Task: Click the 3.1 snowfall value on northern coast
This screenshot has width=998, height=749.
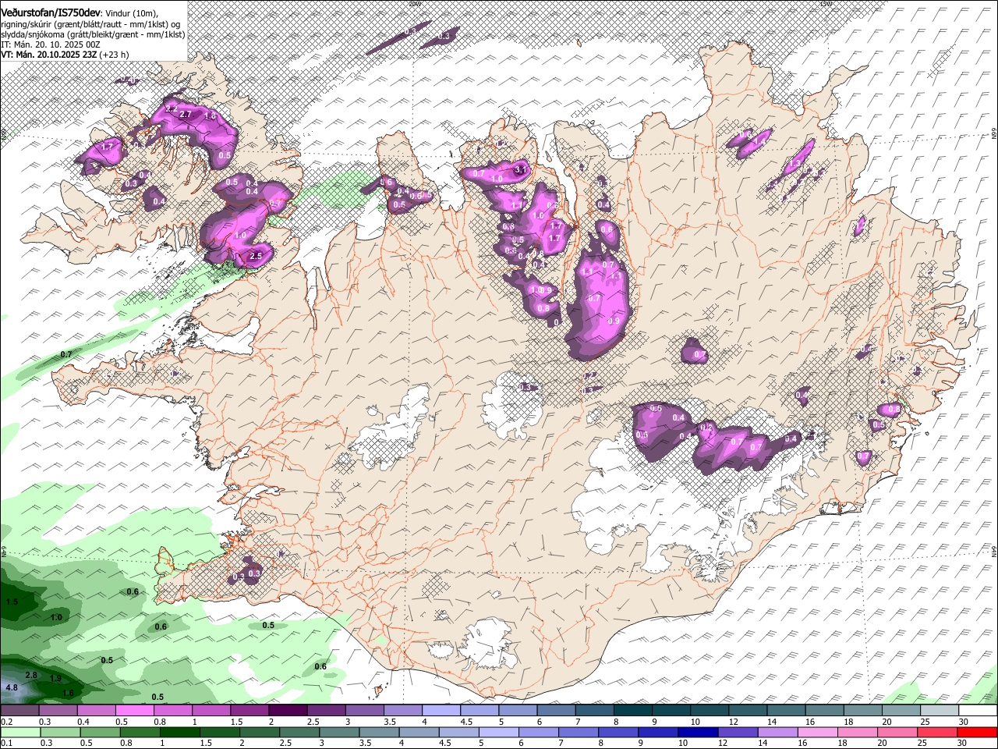Action: (522, 169)
